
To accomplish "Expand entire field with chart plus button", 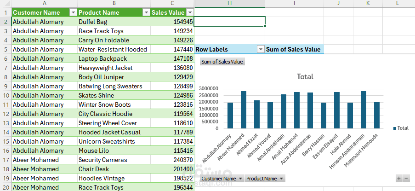I will click(x=399, y=179).
